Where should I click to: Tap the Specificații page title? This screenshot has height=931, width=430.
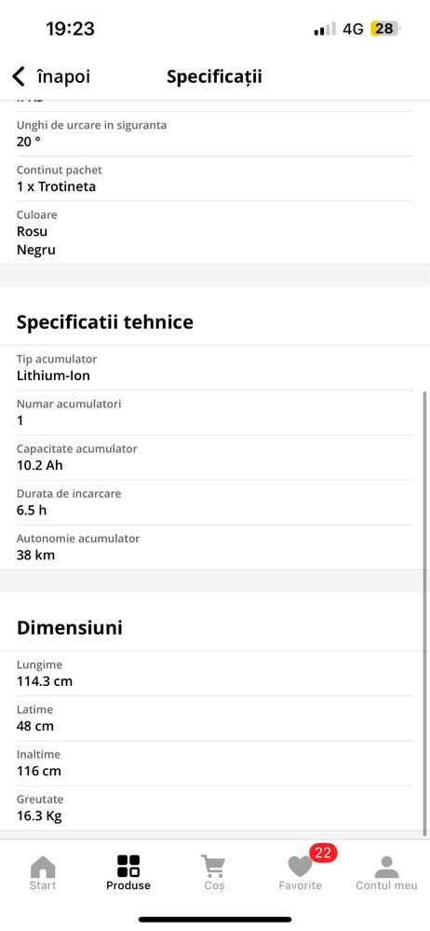coord(214,77)
